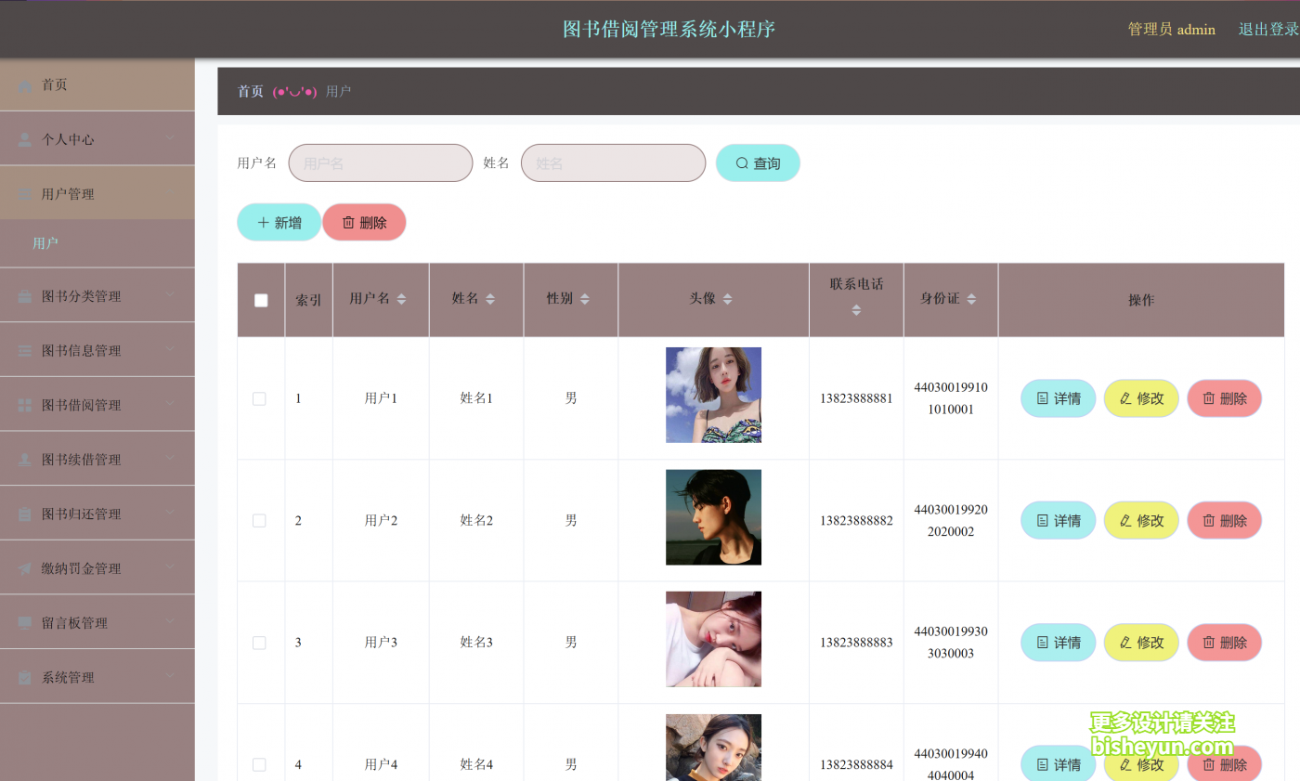
Task: Click 修改 for 用户2
Action: click(1141, 521)
